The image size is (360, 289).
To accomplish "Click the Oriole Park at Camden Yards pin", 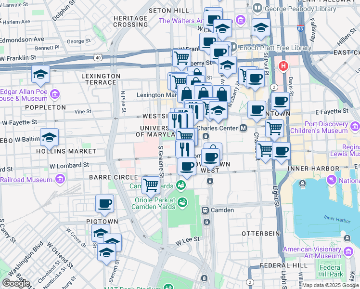I will (182, 203).
